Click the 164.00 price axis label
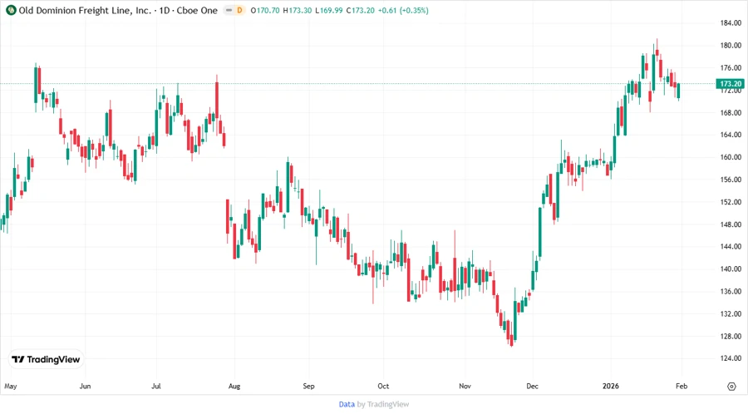This screenshot has width=748, height=414. [731, 135]
